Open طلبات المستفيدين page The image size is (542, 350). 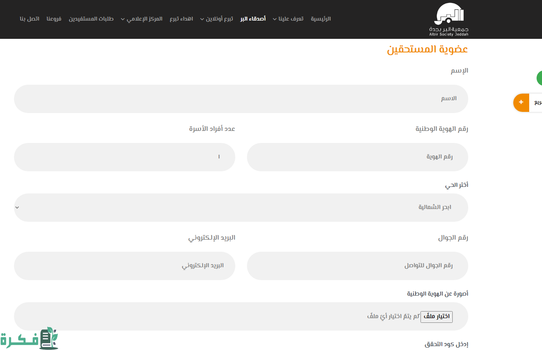coord(91,19)
